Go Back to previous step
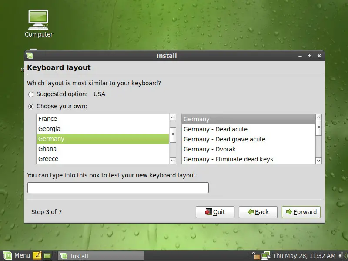 point(258,212)
